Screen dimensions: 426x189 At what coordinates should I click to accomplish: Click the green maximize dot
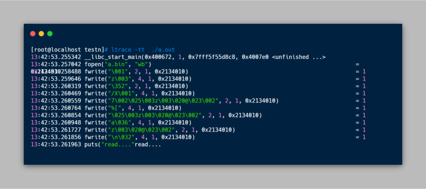click(x=50, y=34)
